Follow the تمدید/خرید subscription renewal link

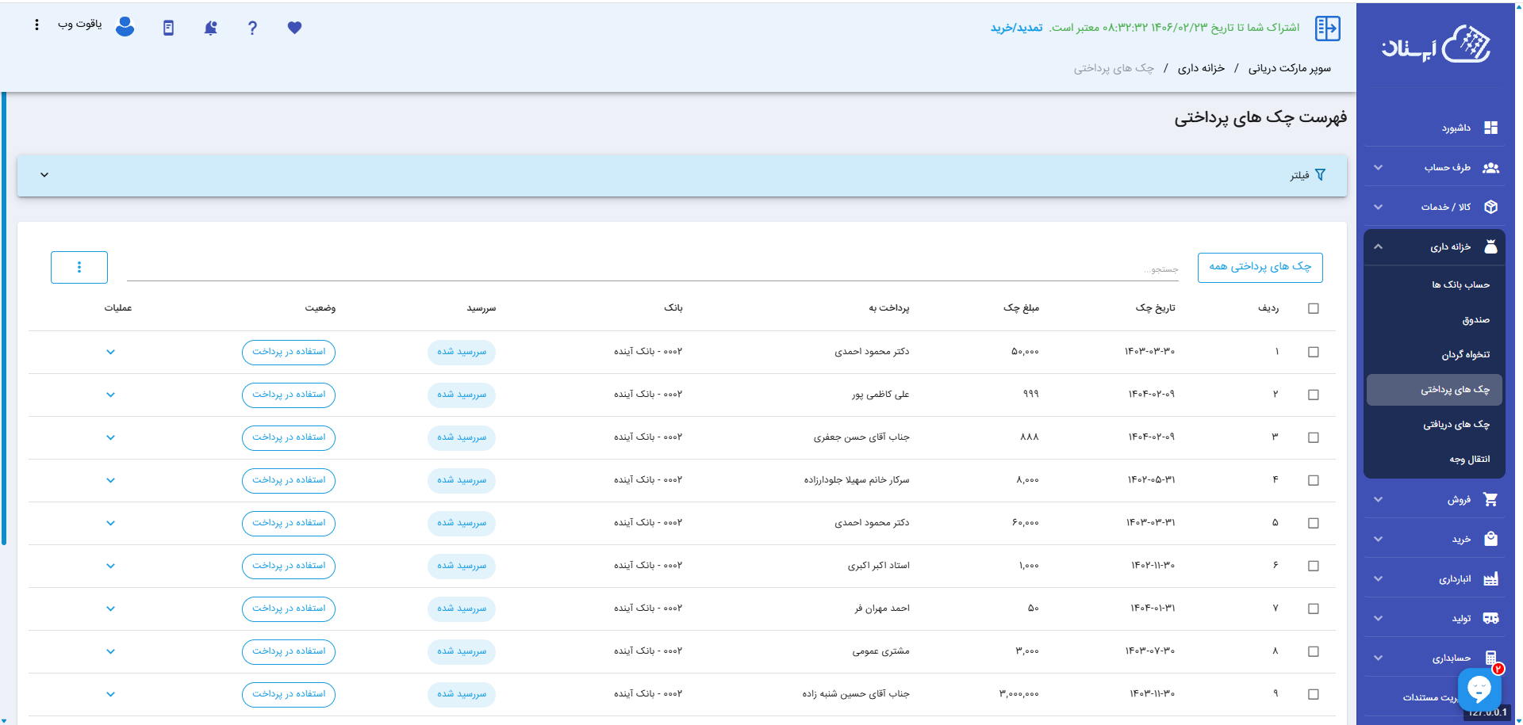pyautogui.click(x=1016, y=28)
